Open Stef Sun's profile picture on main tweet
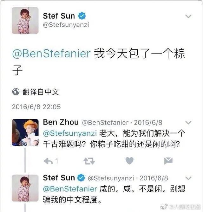Screen dimensions: 203x212 pos(25,20)
